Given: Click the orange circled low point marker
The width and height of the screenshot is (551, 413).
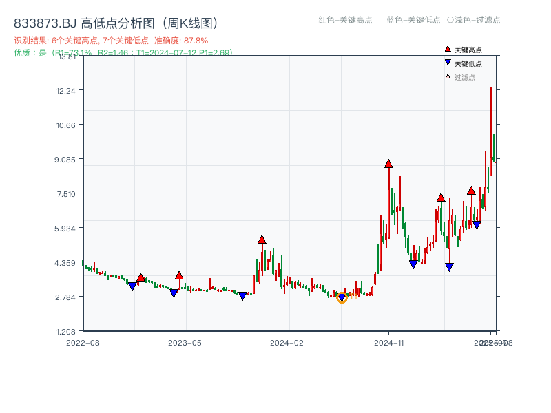Looking at the screenshot, I should (x=341, y=299).
